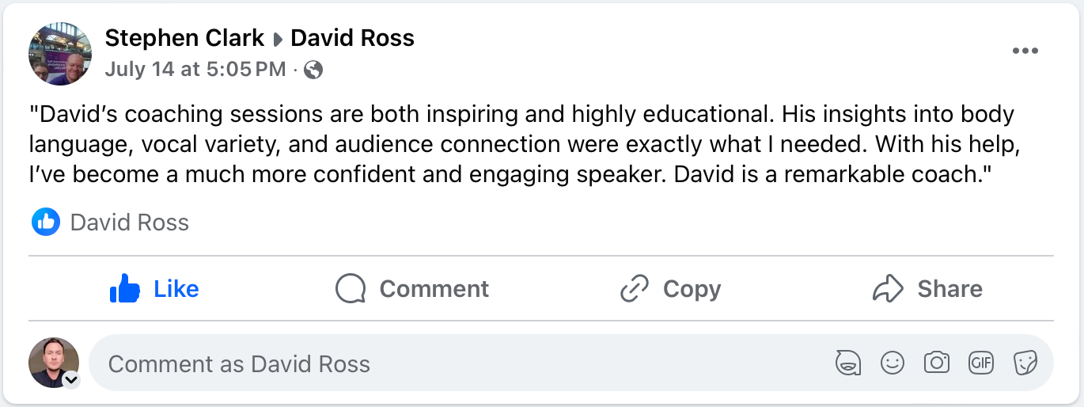
Task: Open the post timestamp July 14 at 5:05 PM
Action: (195, 69)
